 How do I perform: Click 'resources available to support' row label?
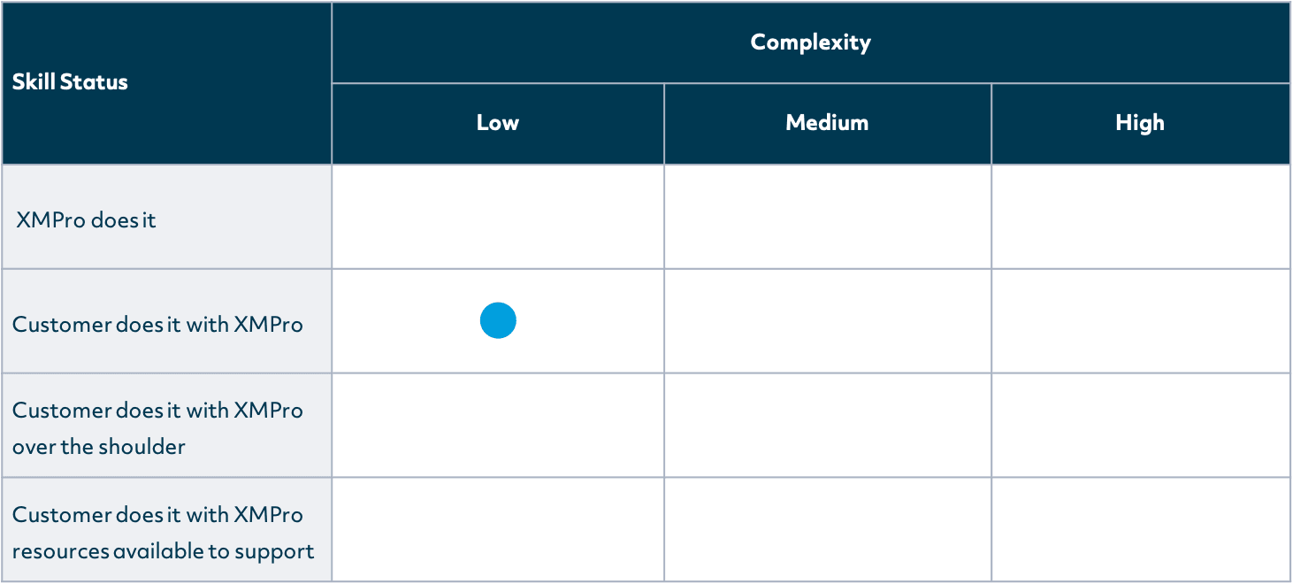[x=163, y=550]
